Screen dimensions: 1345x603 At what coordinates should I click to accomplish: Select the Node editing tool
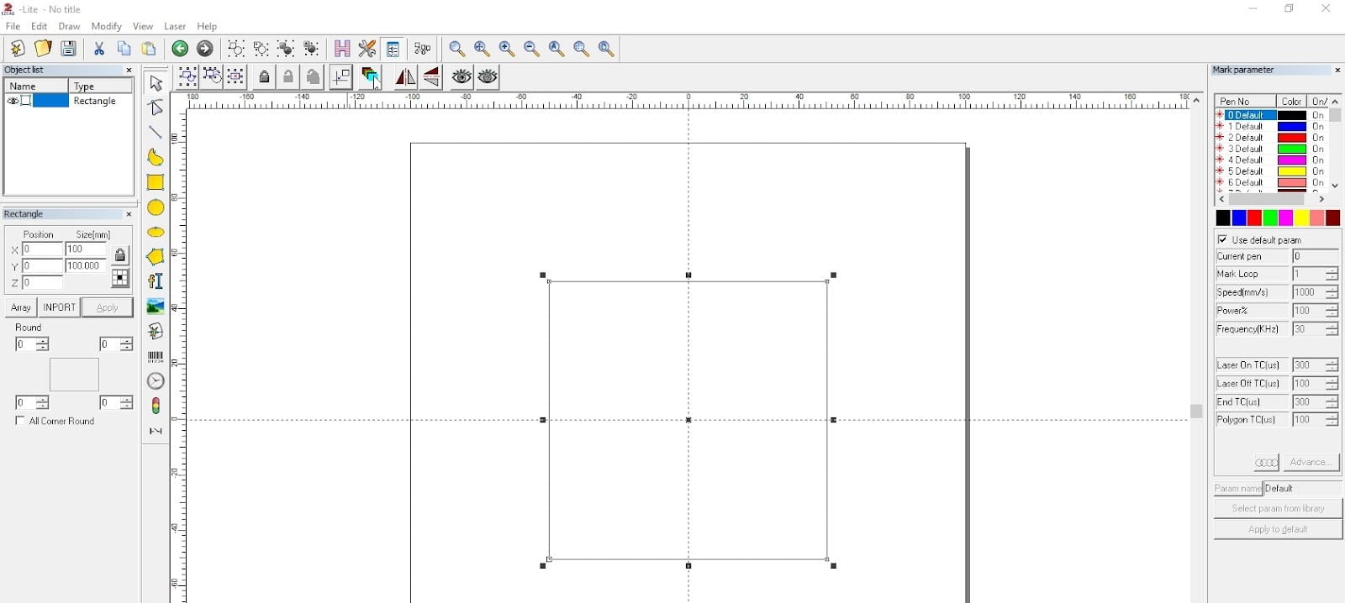(x=156, y=107)
